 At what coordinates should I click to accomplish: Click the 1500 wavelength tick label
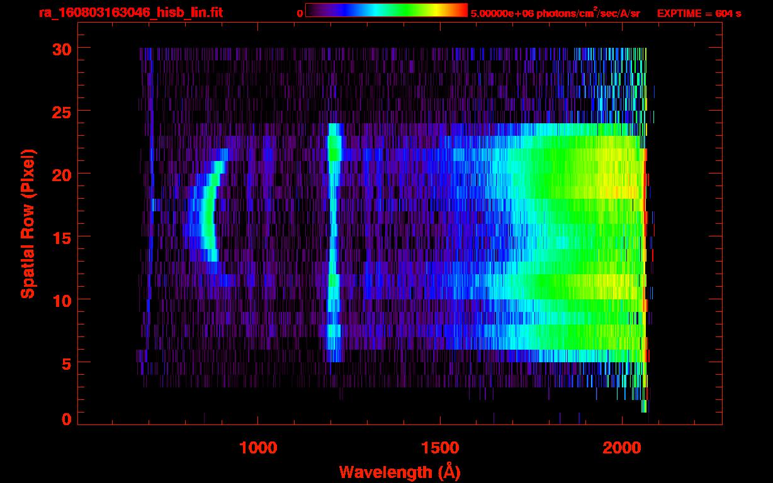[440, 447]
